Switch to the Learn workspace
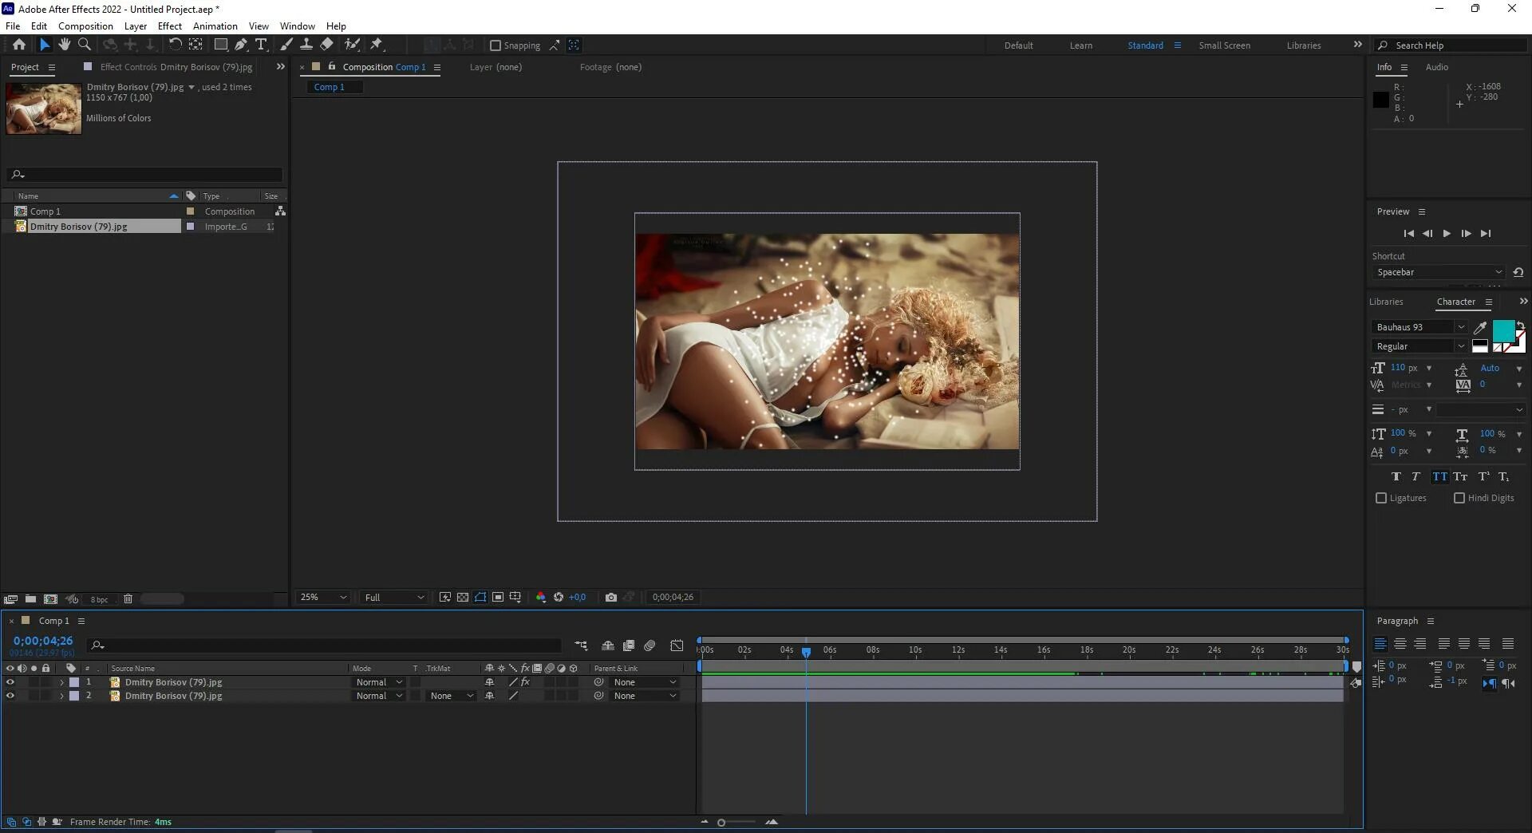 coord(1080,45)
